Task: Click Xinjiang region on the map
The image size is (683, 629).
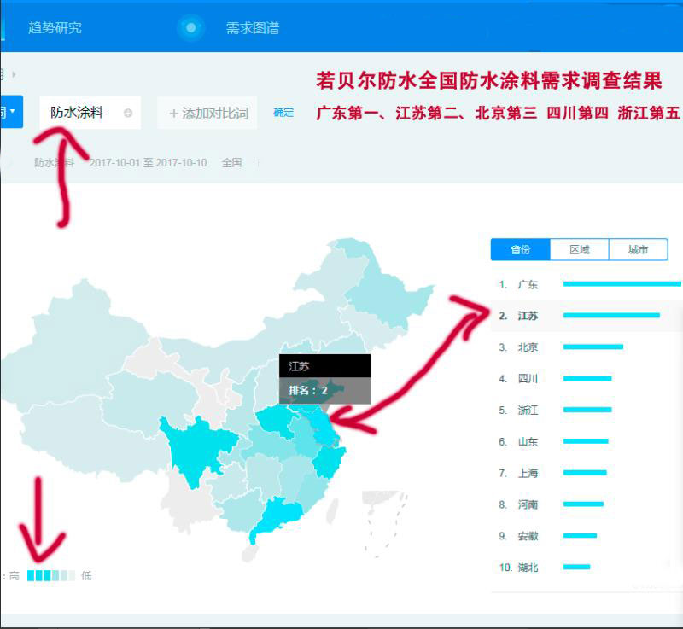Action: point(74,344)
